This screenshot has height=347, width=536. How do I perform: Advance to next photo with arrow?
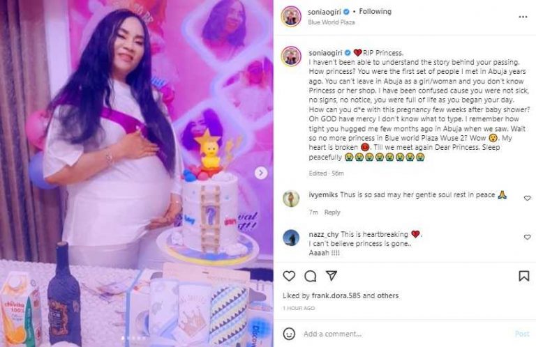(261, 173)
